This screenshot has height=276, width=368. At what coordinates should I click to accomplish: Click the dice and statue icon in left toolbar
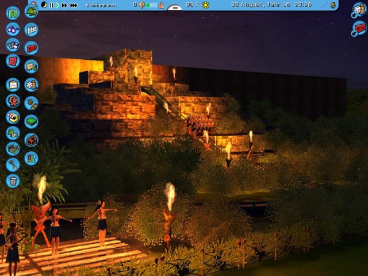tap(32, 85)
